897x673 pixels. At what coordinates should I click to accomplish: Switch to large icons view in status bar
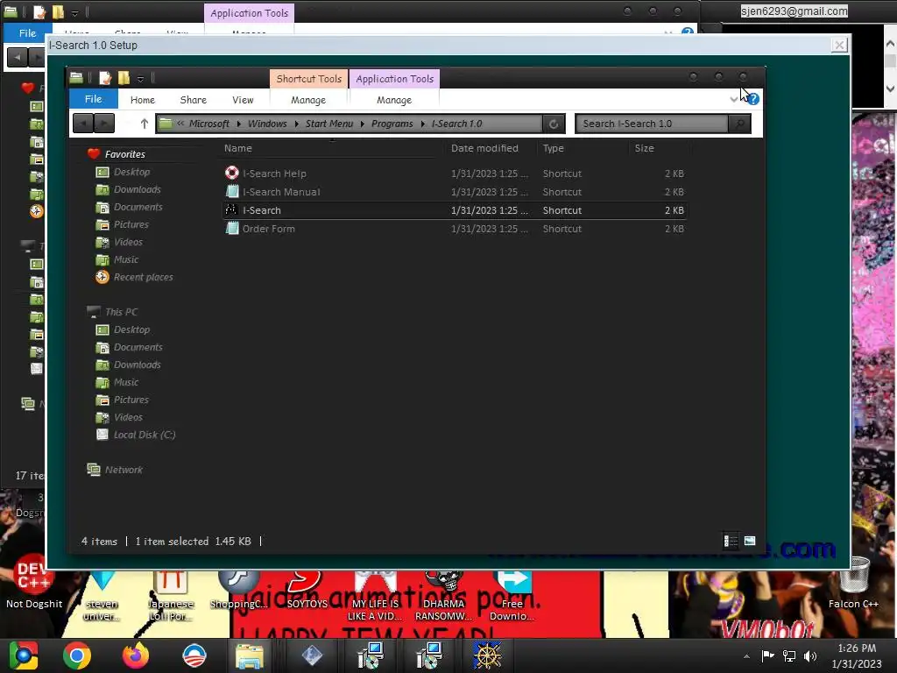[750, 541]
